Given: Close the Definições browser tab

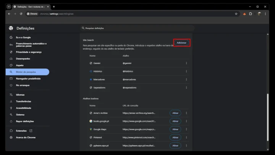Looking at the screenshot, I should (48, 7).
